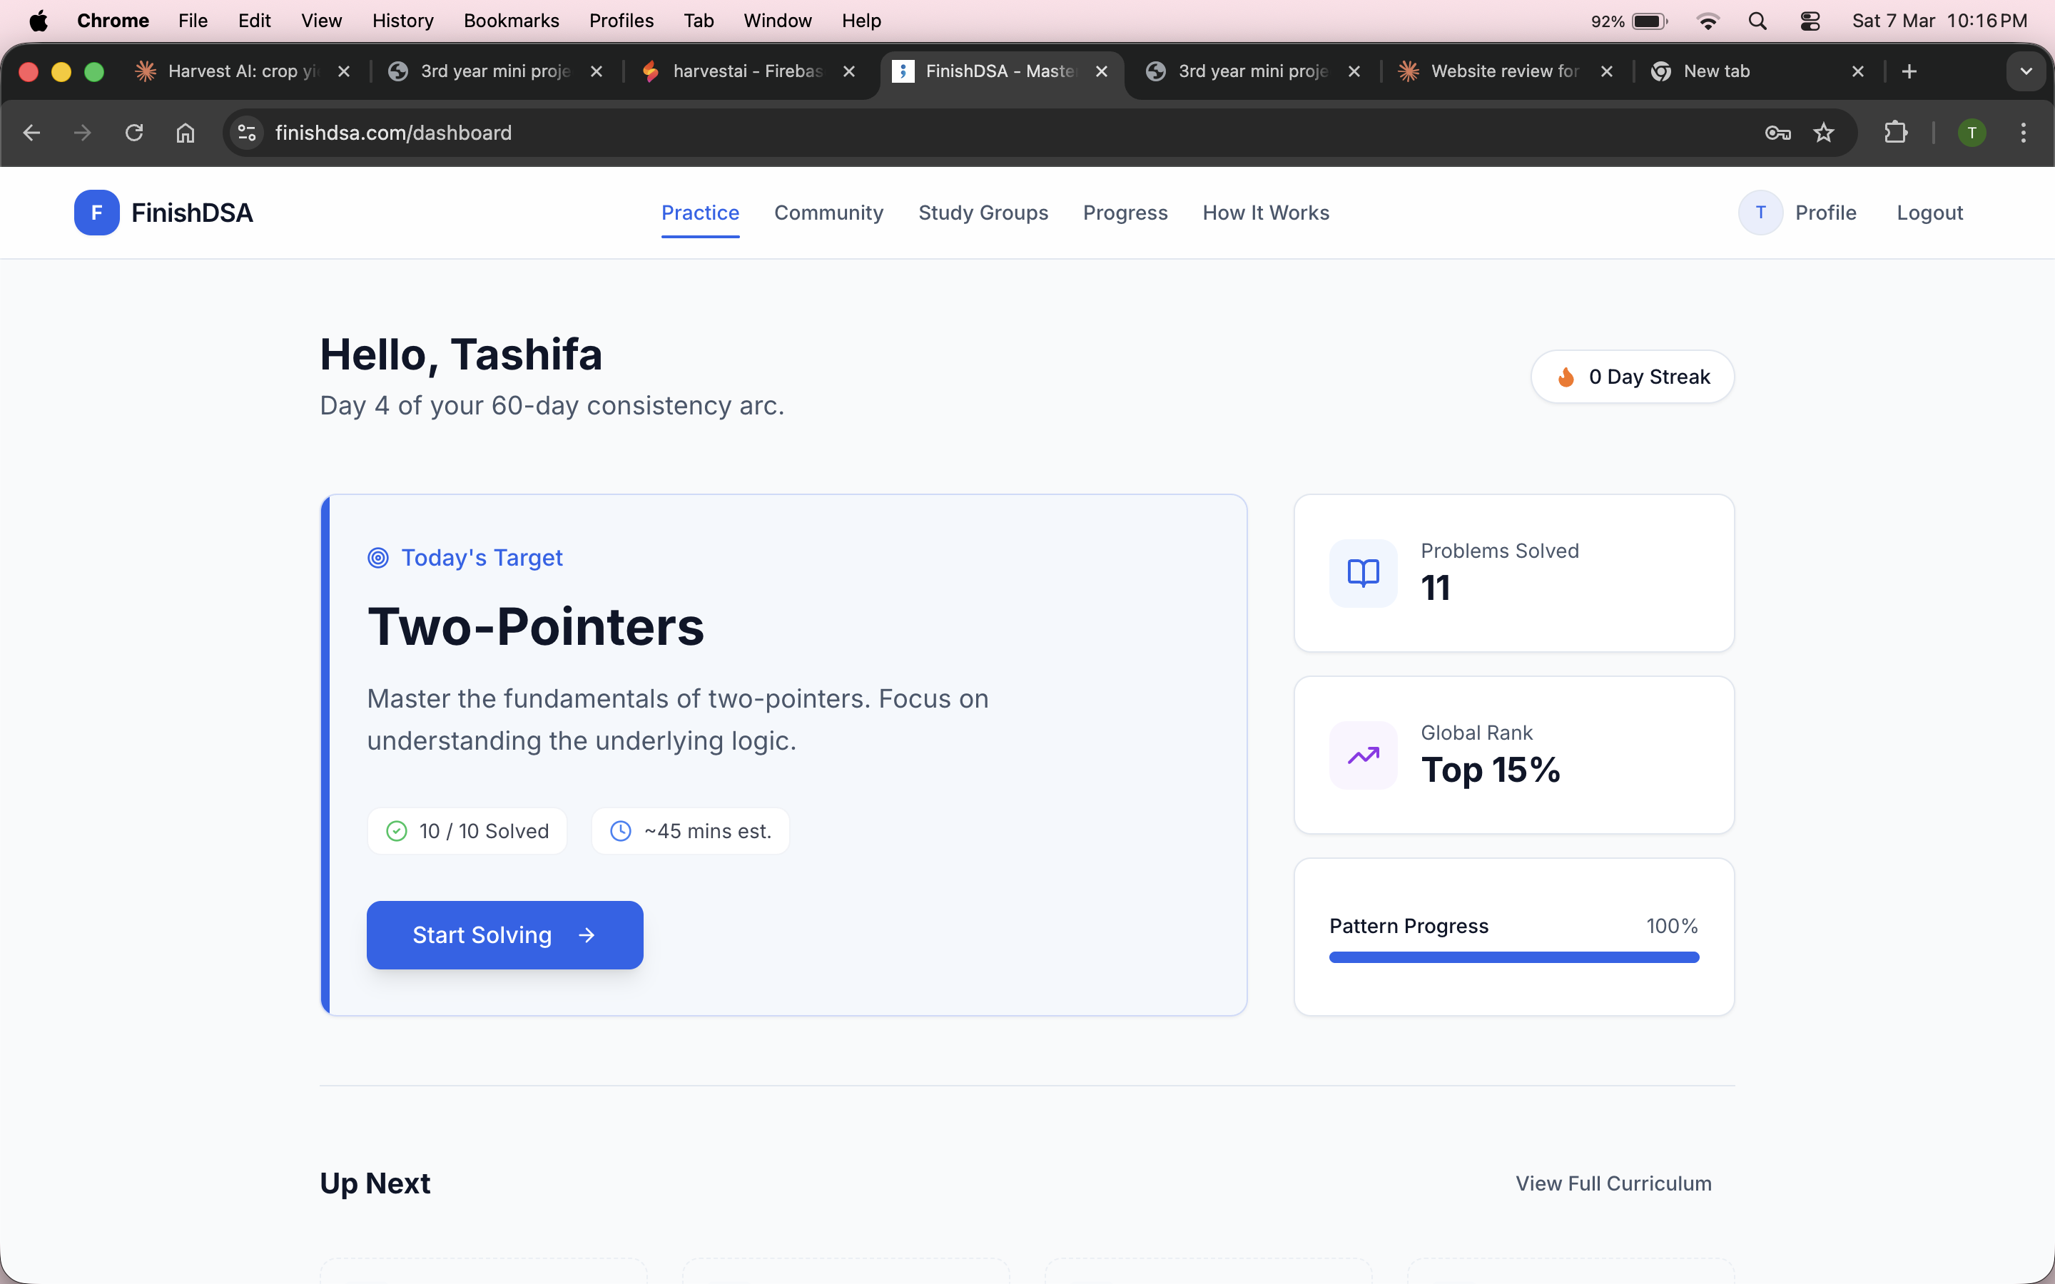This screenshot has height=1284, width=2055.
Task: Click the password key icon in the address bar
Action: [1779, 133]
